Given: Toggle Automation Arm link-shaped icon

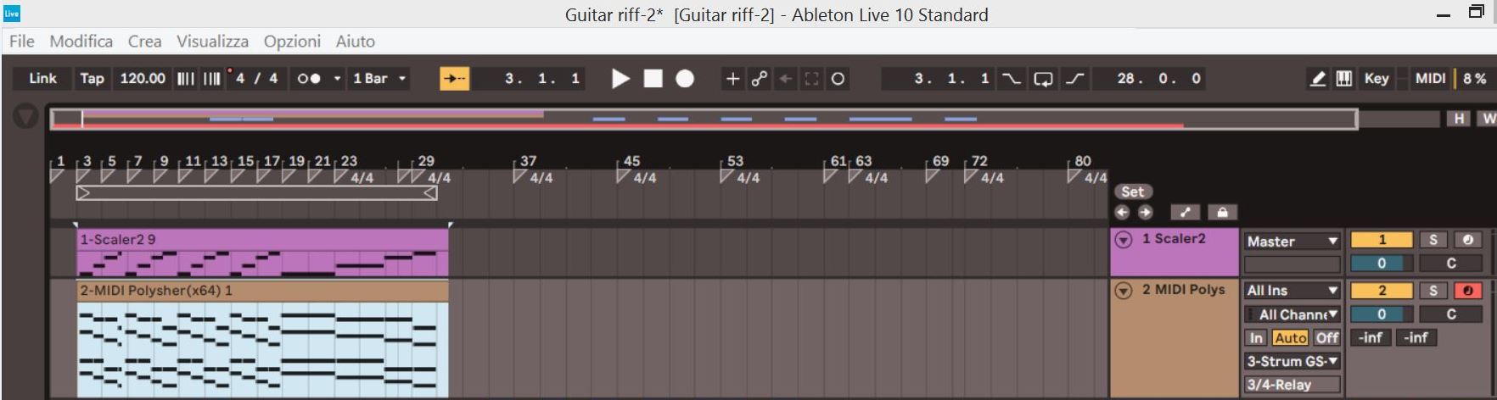Looking at the screenshot, I should click(759, 79).
